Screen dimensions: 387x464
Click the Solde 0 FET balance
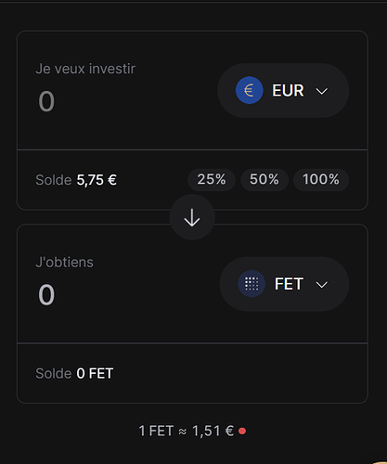pyautogui.click(x=74, y=373)
